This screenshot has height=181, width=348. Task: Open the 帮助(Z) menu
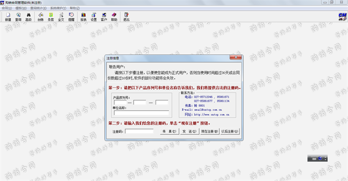point(75,8)
